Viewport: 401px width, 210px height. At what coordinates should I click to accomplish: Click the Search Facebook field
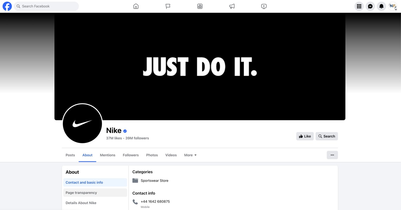[46, 6]
